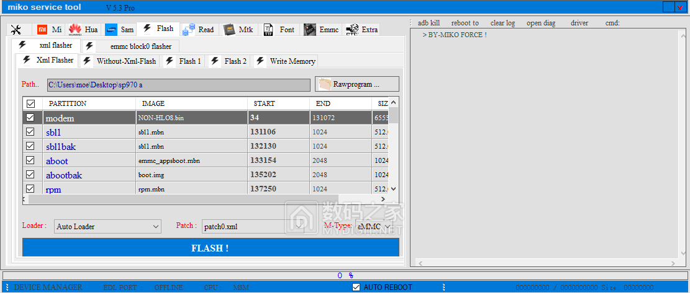Open the Read tab icon
The height and width of the screenshot is (293, 690).
click(189, 30)
